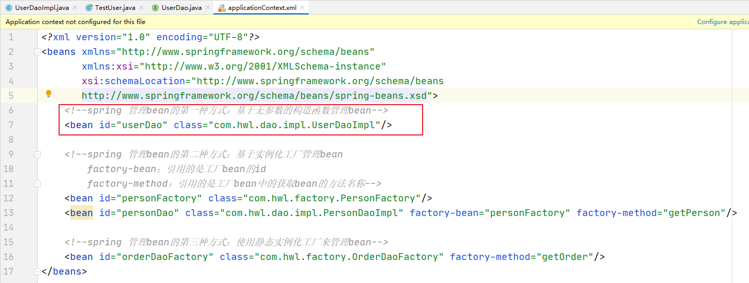Close the TestUser.java tab
The width and height of the screenshot is (749, 283).
(141, 8)
